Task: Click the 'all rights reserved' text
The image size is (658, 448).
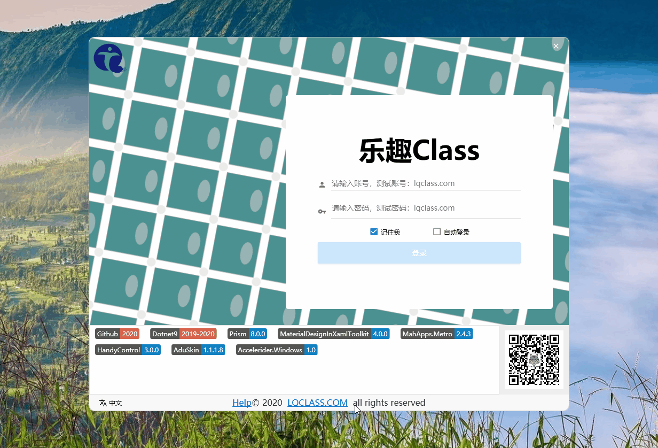Action: (389, 403)
